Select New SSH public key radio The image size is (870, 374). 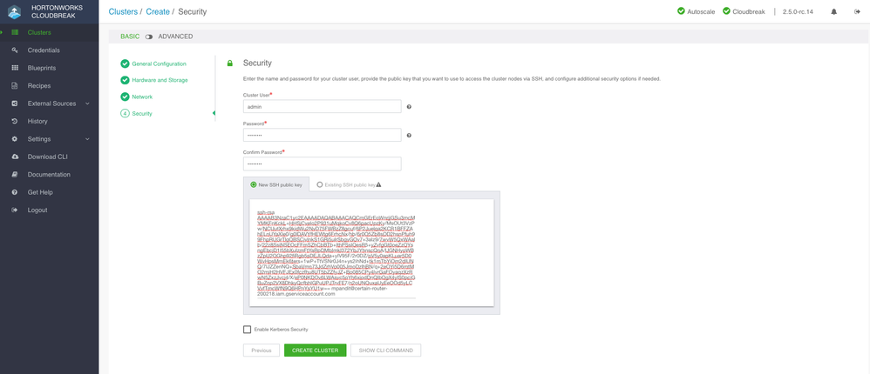coord(254,184)
